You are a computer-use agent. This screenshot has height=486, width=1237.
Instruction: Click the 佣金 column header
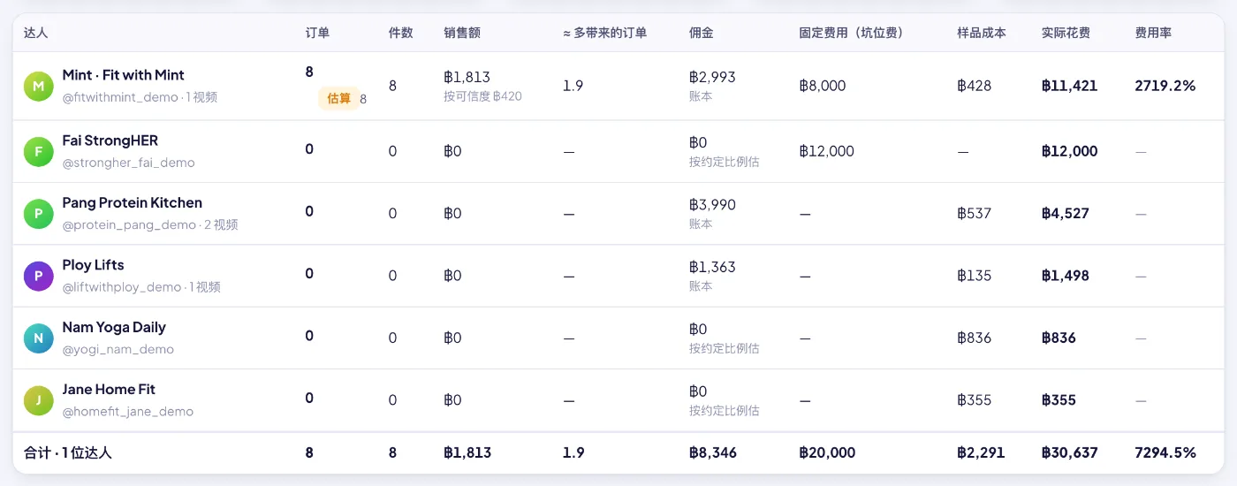click(x=702, y=33)
